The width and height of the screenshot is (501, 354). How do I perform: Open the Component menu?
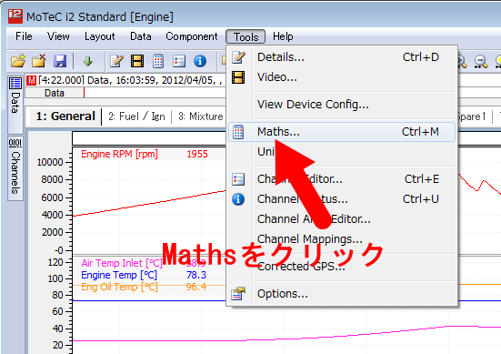[x=191, y=36]
